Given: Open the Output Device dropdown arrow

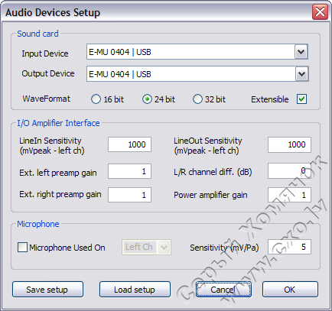Looking at the screenshot, I should [302, 74].
